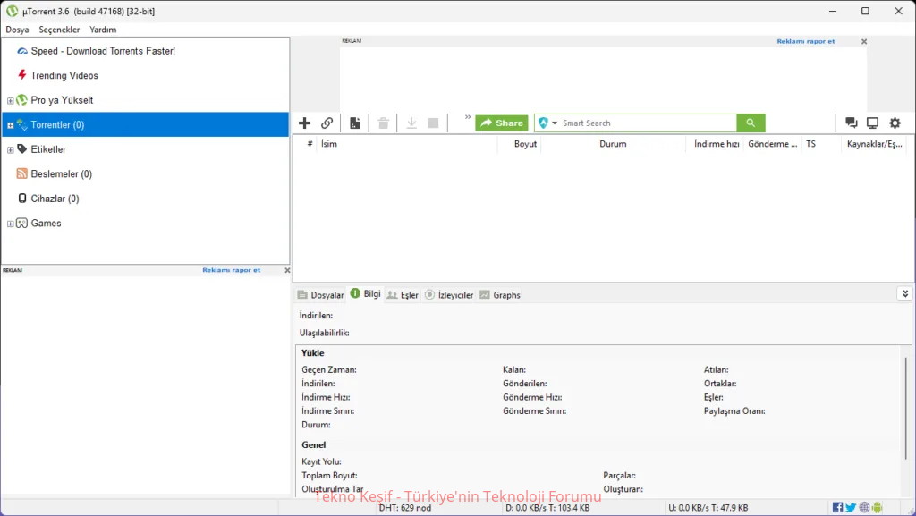Show more toolbar items via double chevron
The image size is (916, 516).
coord(468,117)
